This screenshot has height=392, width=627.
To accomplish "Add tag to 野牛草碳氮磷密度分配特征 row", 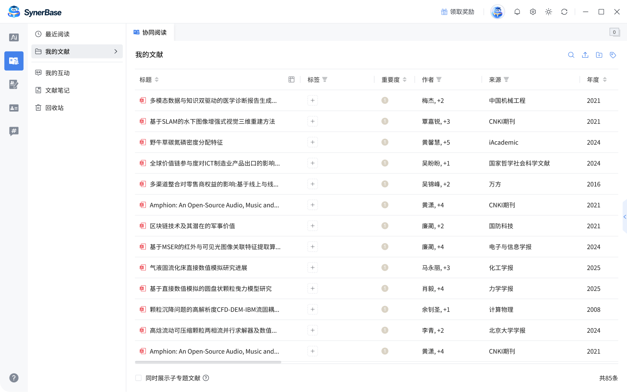I will point(312,142).
